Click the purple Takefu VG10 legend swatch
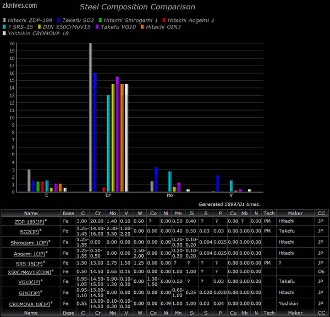 (97, 26)
